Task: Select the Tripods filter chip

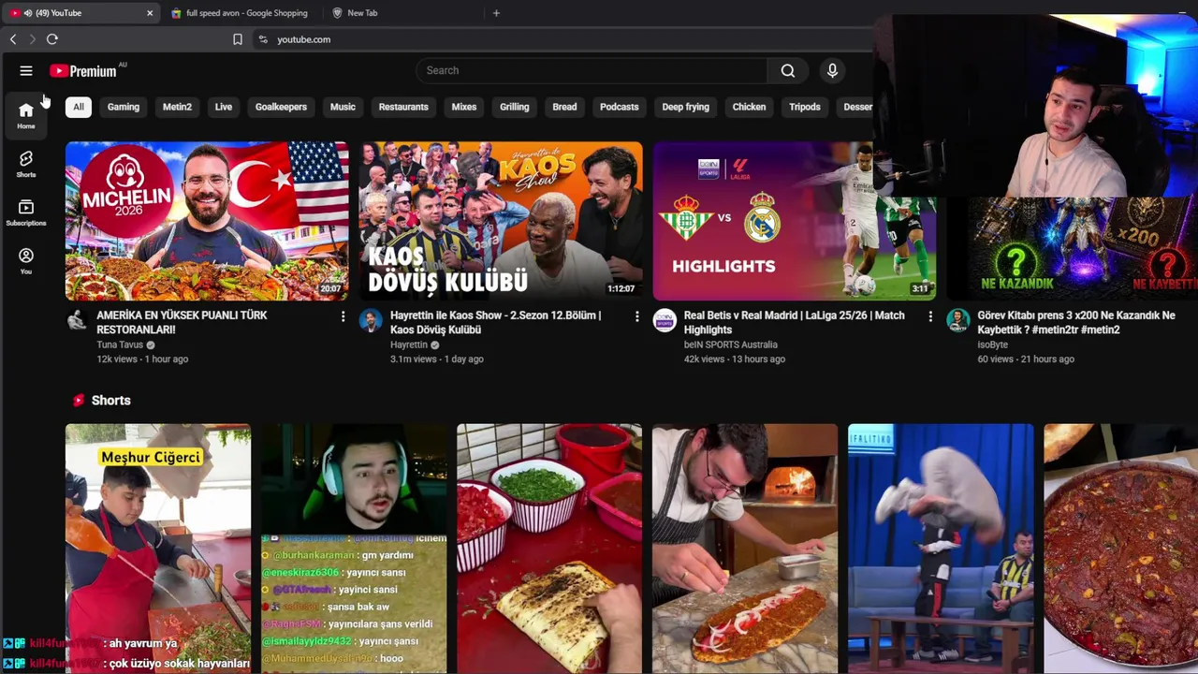Action: pyautogui.click(x=804, y=107)
